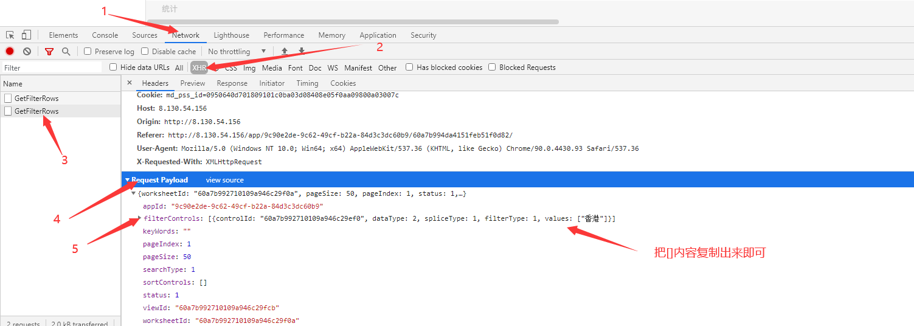Viewport: 914px width, 326px height.
Task: Open the Timing sub-tab
Action: click(x=307, y=83)
